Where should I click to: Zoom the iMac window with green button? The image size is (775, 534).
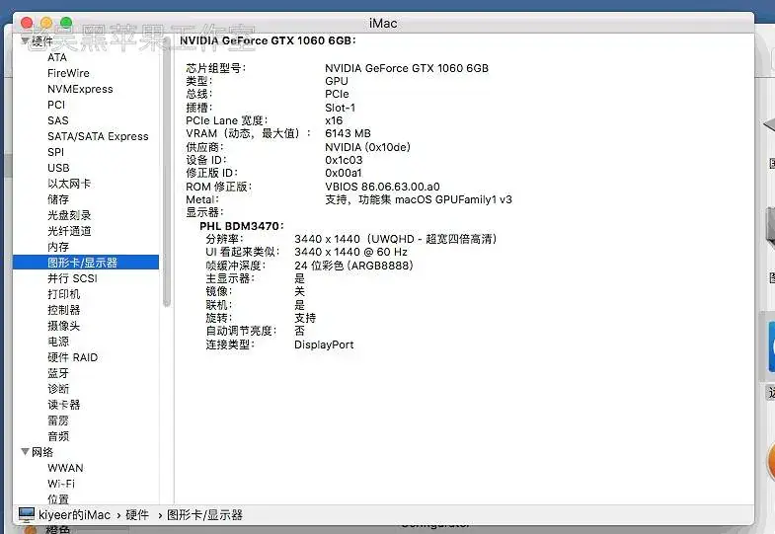(x=66, y=23)
